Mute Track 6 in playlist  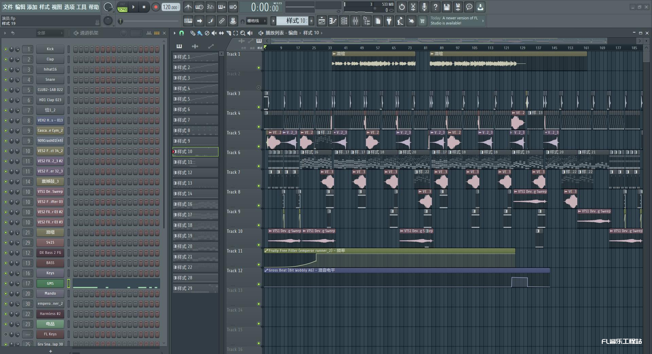(259, 166)
